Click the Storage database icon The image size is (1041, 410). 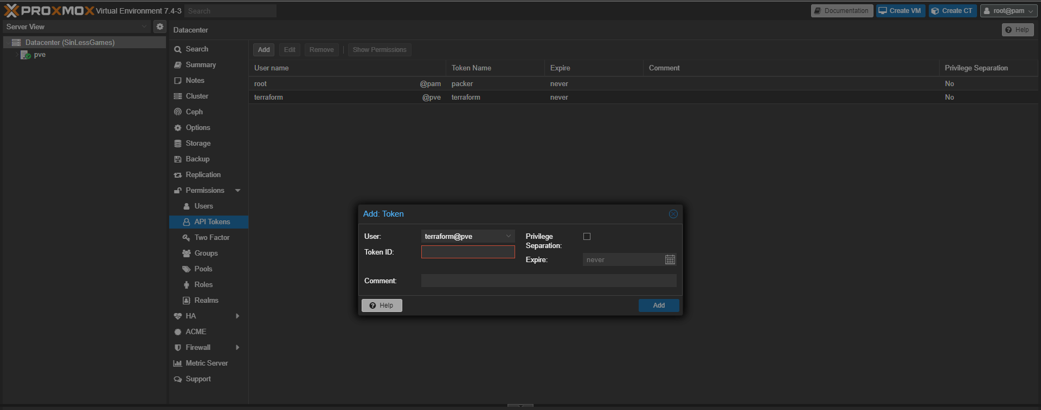178,144
